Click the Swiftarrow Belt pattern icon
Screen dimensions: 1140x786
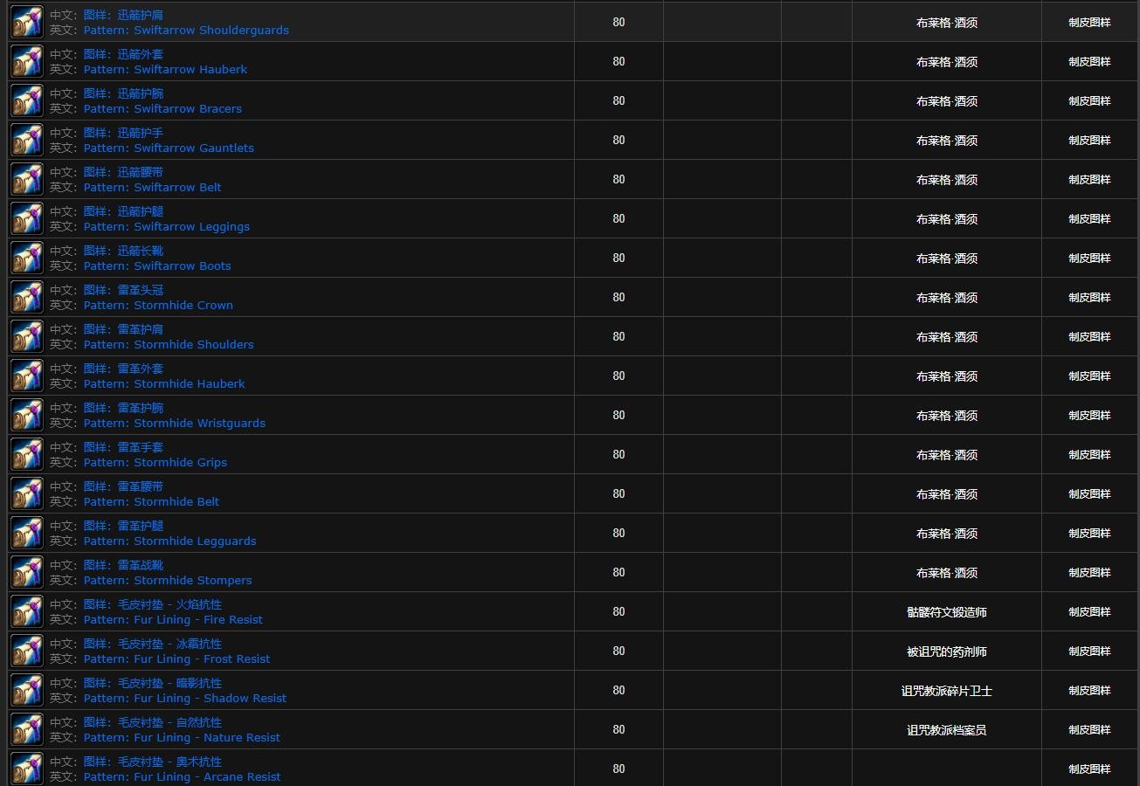click(x=27, y=180)
